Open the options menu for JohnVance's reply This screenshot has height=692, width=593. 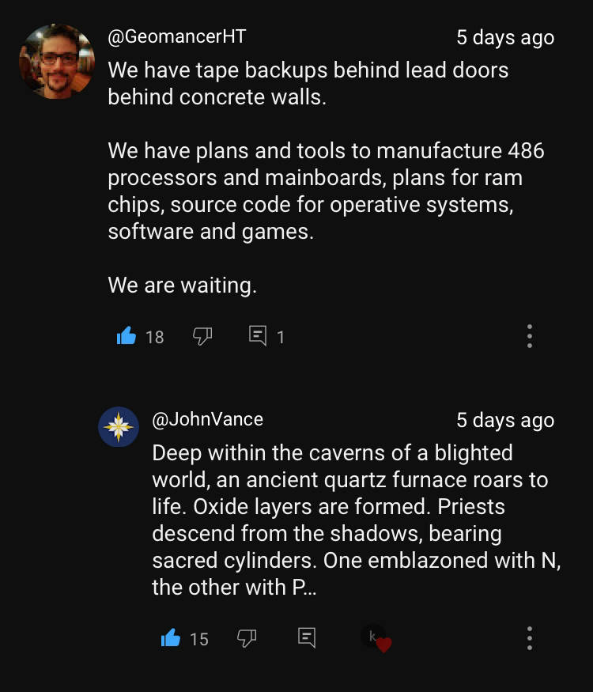pyautogui.click(x=530, y=638)
